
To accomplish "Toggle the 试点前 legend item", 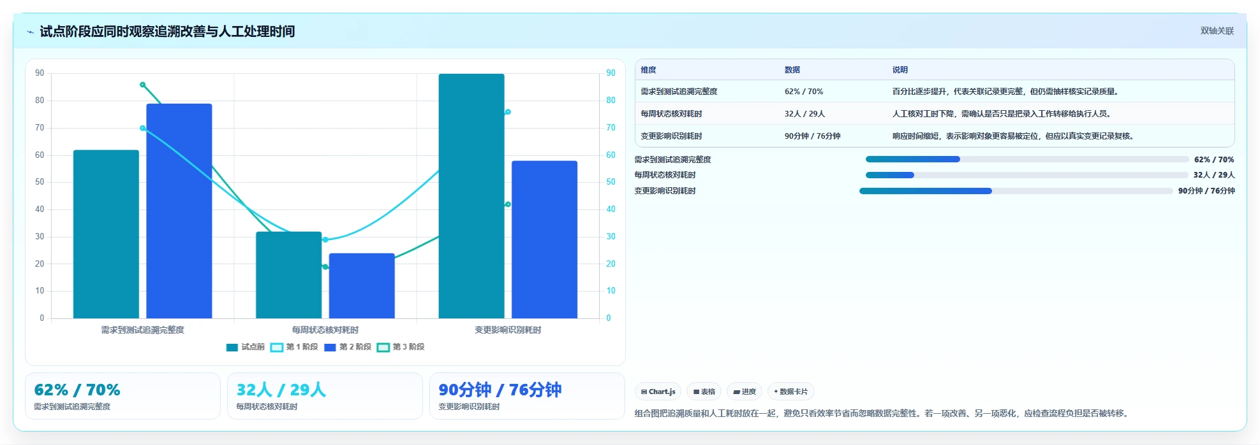I will (246, 347).
